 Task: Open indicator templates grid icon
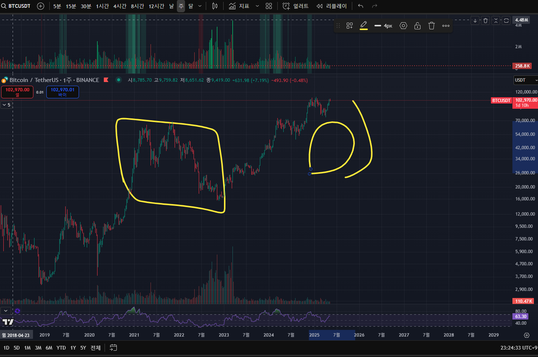coord(269,6)
